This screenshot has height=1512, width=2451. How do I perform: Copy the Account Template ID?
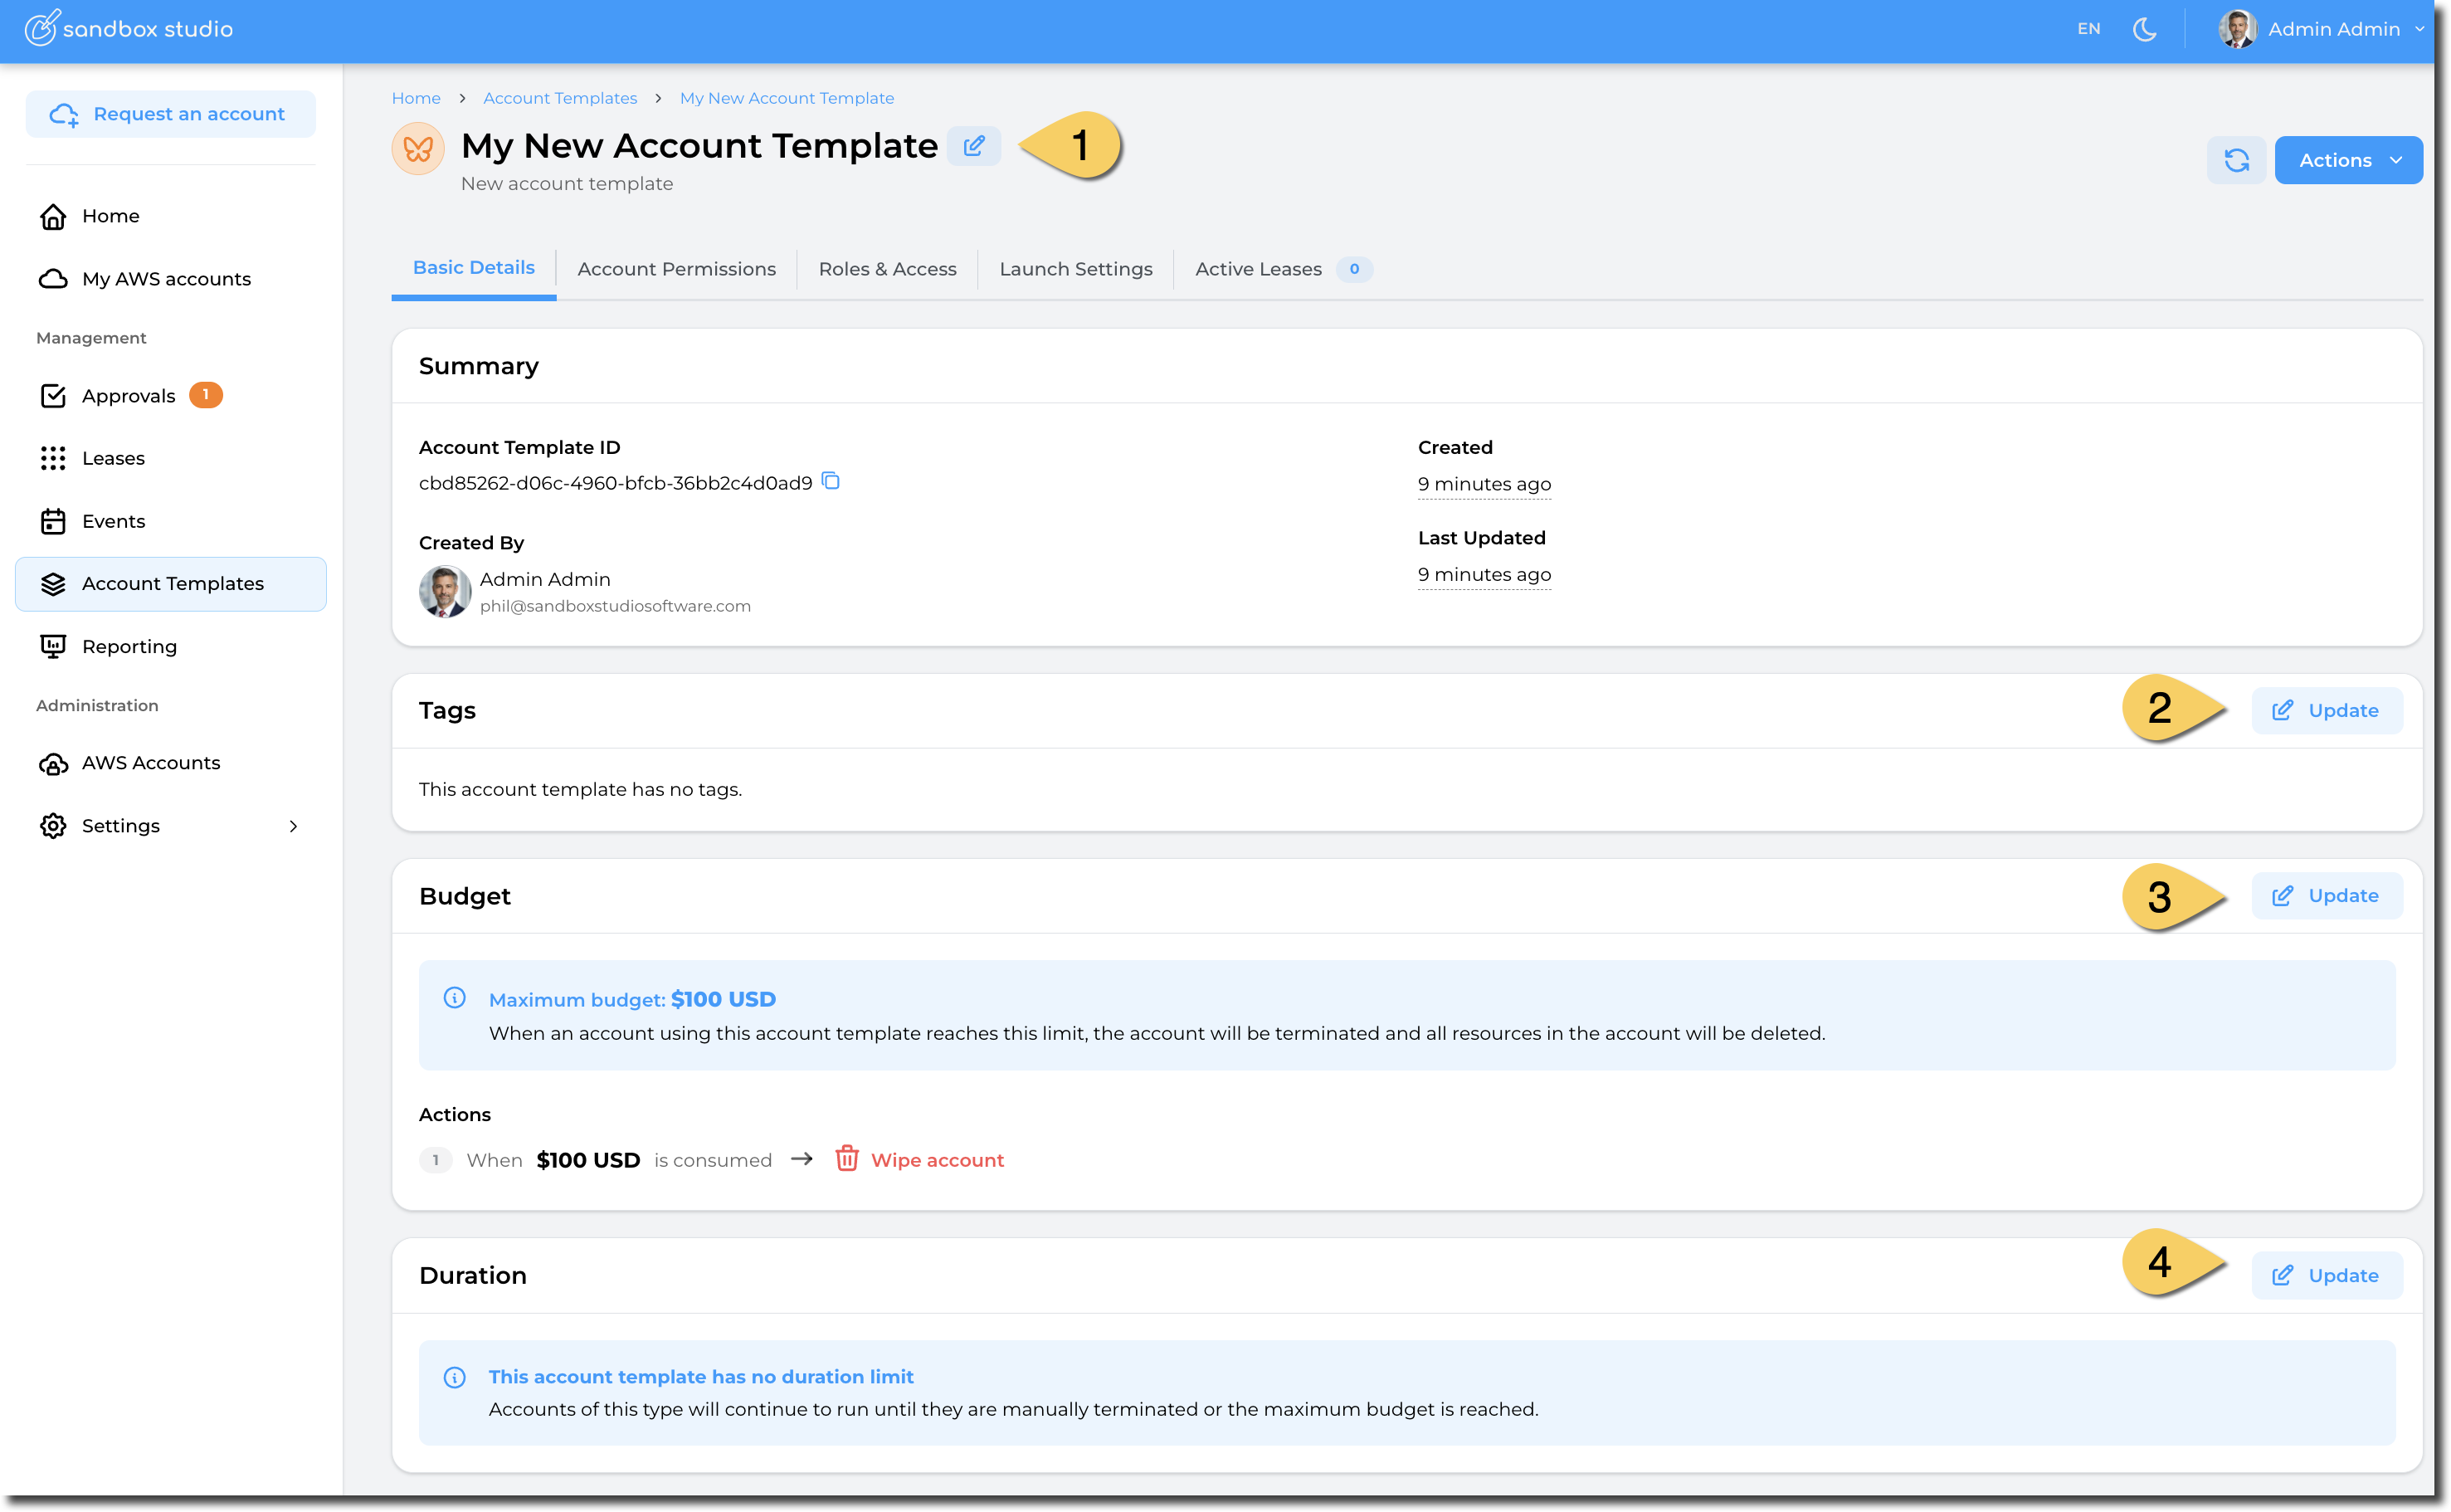pyautogui.click(x=831, y=481)
